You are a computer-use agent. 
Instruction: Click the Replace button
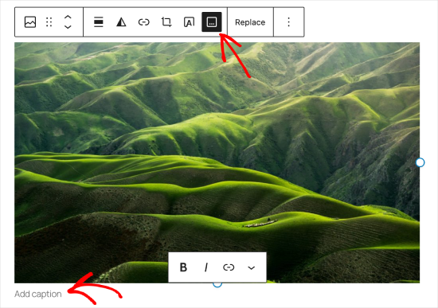click(250, 22)
